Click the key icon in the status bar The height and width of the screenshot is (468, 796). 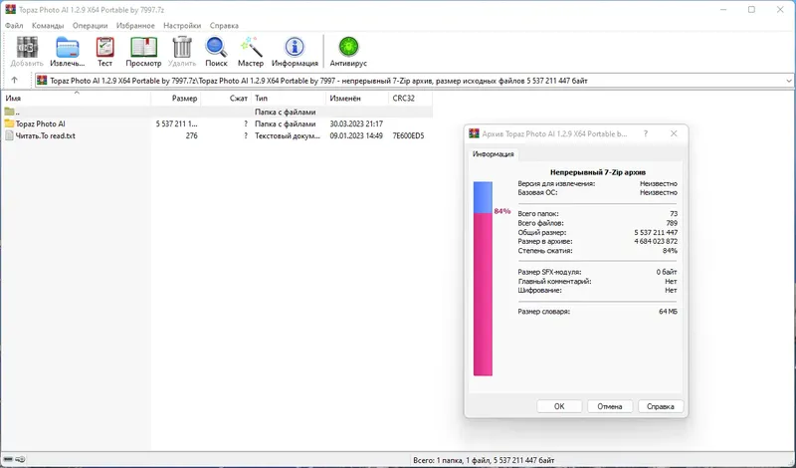tap(20, 459)
